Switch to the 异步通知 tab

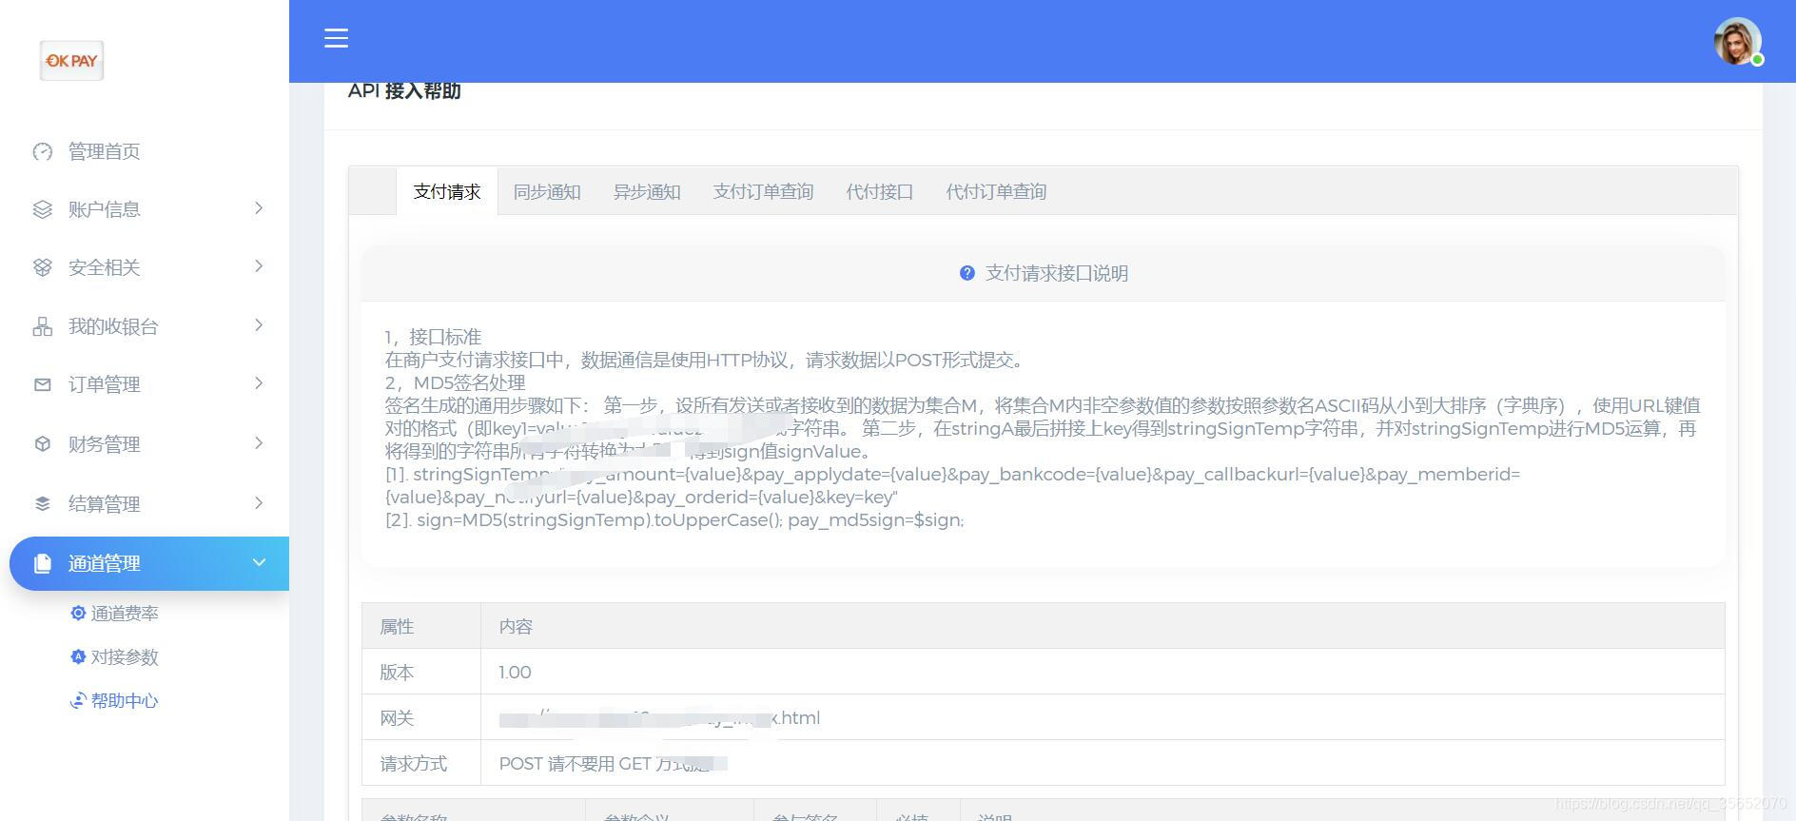647,191
